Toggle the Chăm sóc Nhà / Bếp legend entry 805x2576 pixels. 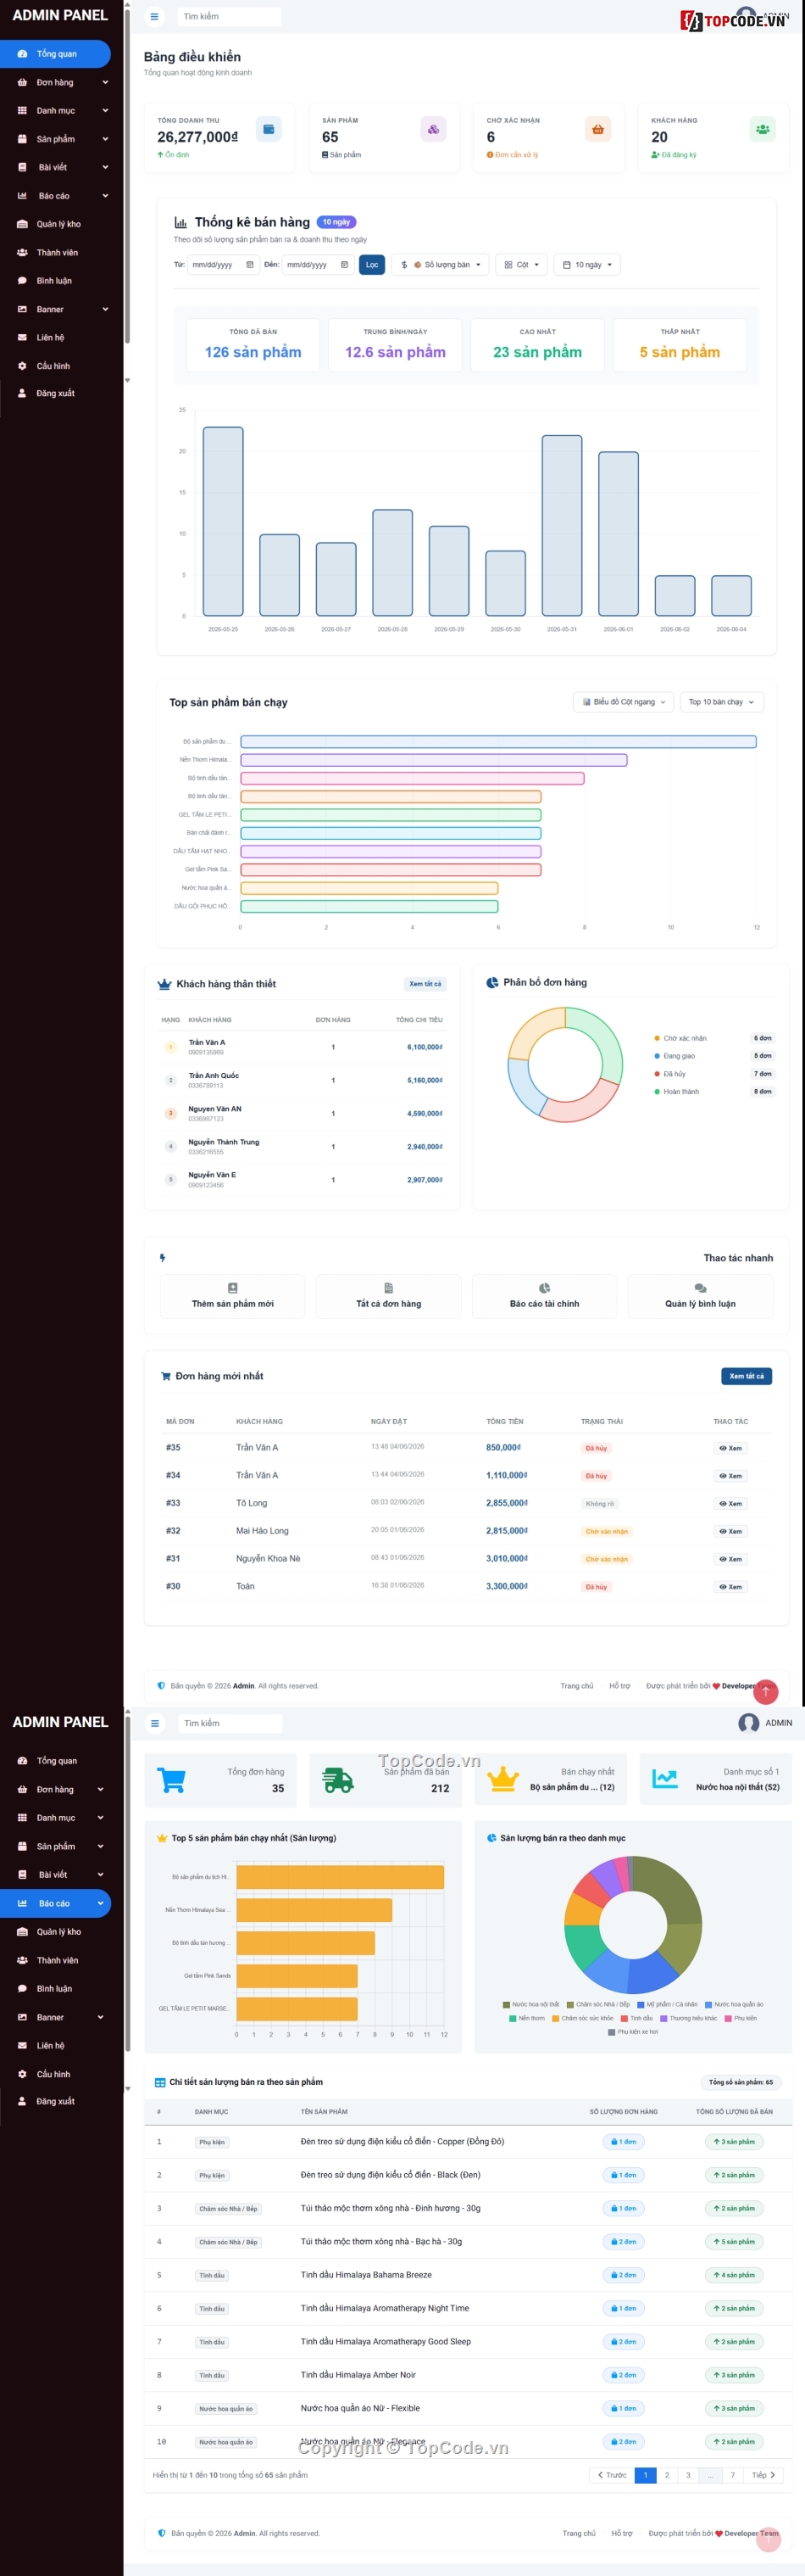(x=598, y=2004)
